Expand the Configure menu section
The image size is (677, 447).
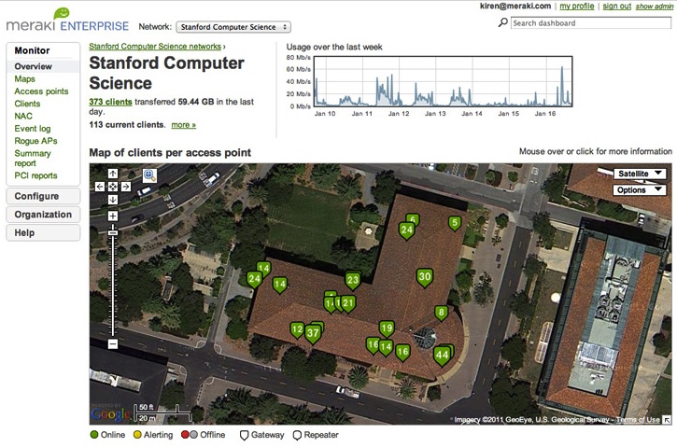pos(42,196)
